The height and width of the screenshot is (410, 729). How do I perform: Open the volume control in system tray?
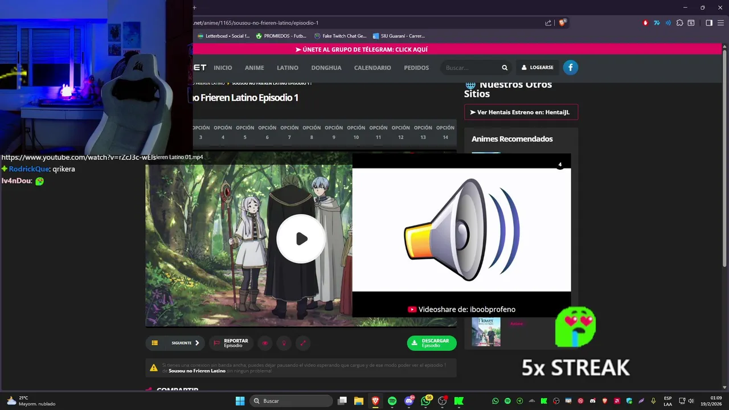pos(691,401)
